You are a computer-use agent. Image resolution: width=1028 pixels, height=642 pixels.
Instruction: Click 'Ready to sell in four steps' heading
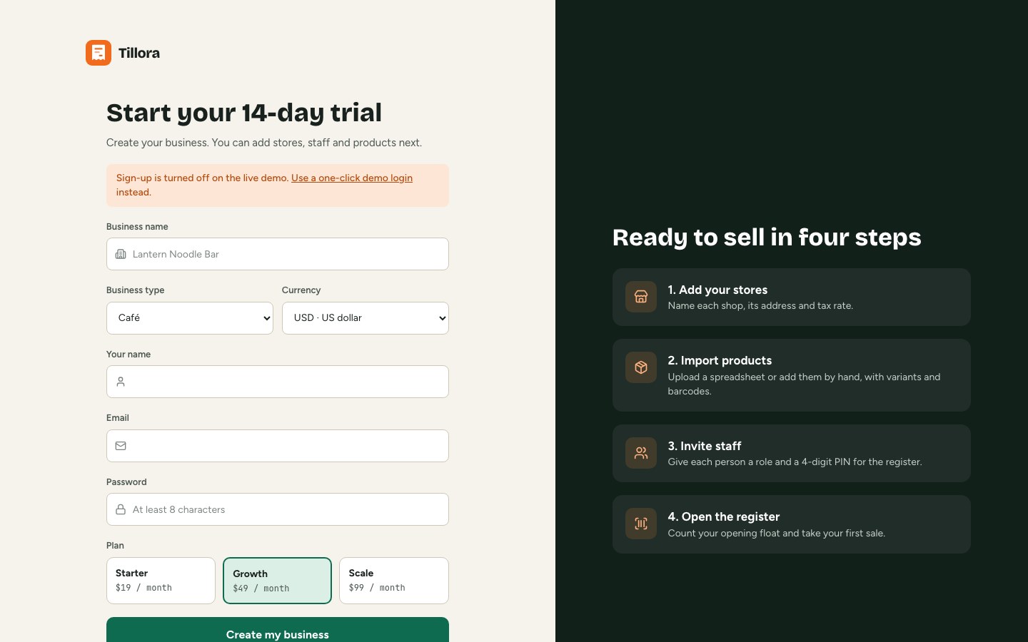(767, 237)
